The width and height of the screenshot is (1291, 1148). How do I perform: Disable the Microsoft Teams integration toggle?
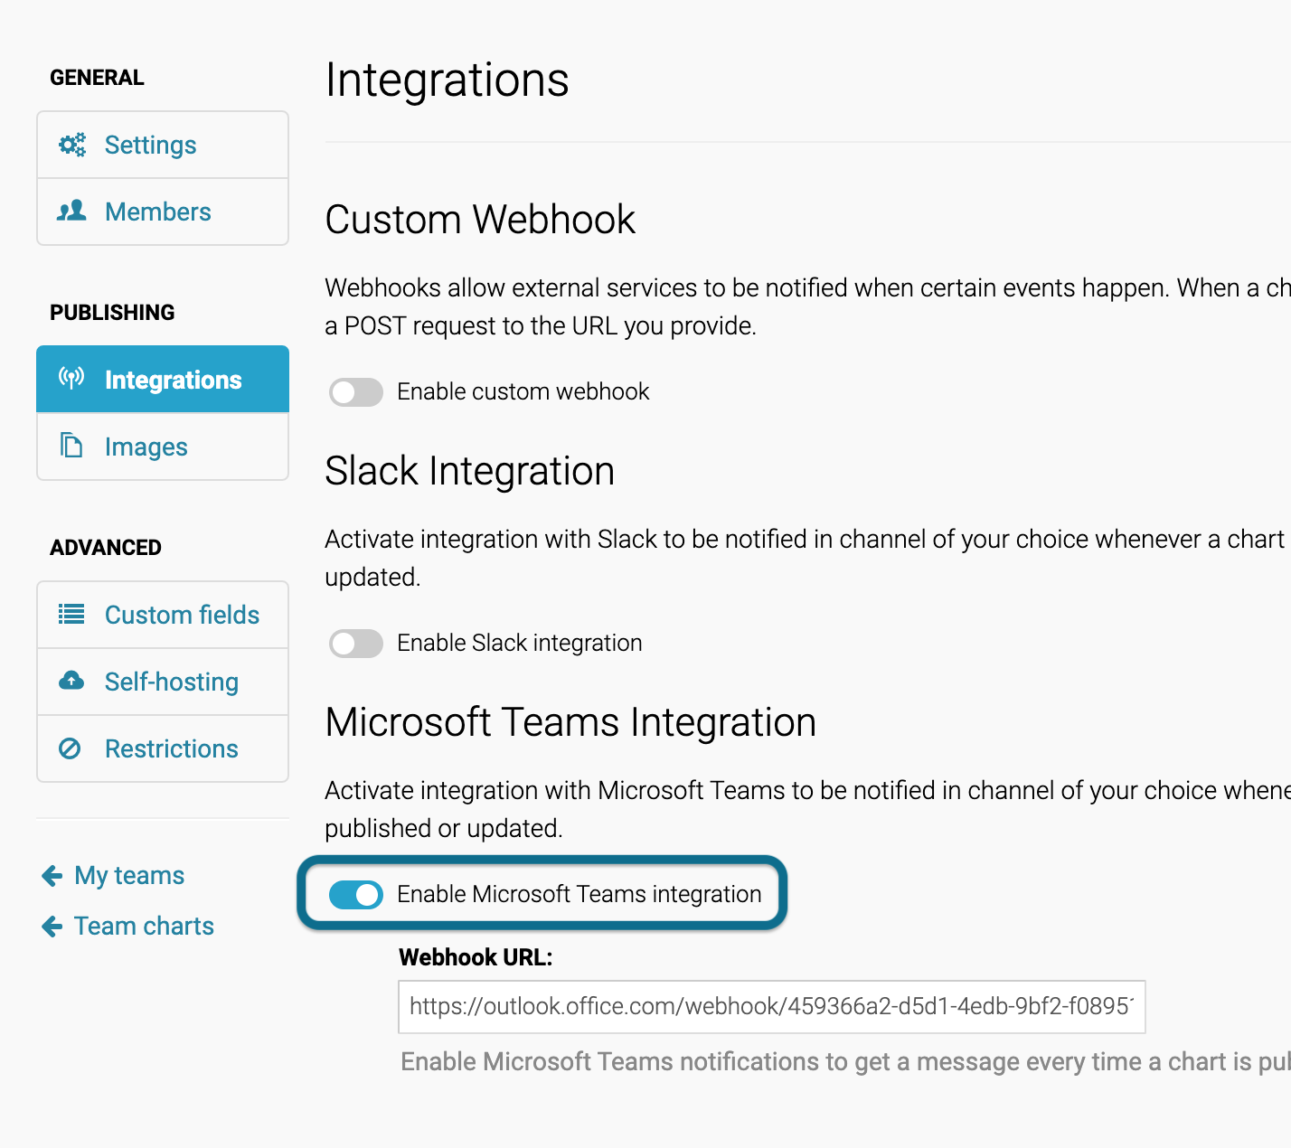pyautogui.click(x=356, y=895)
